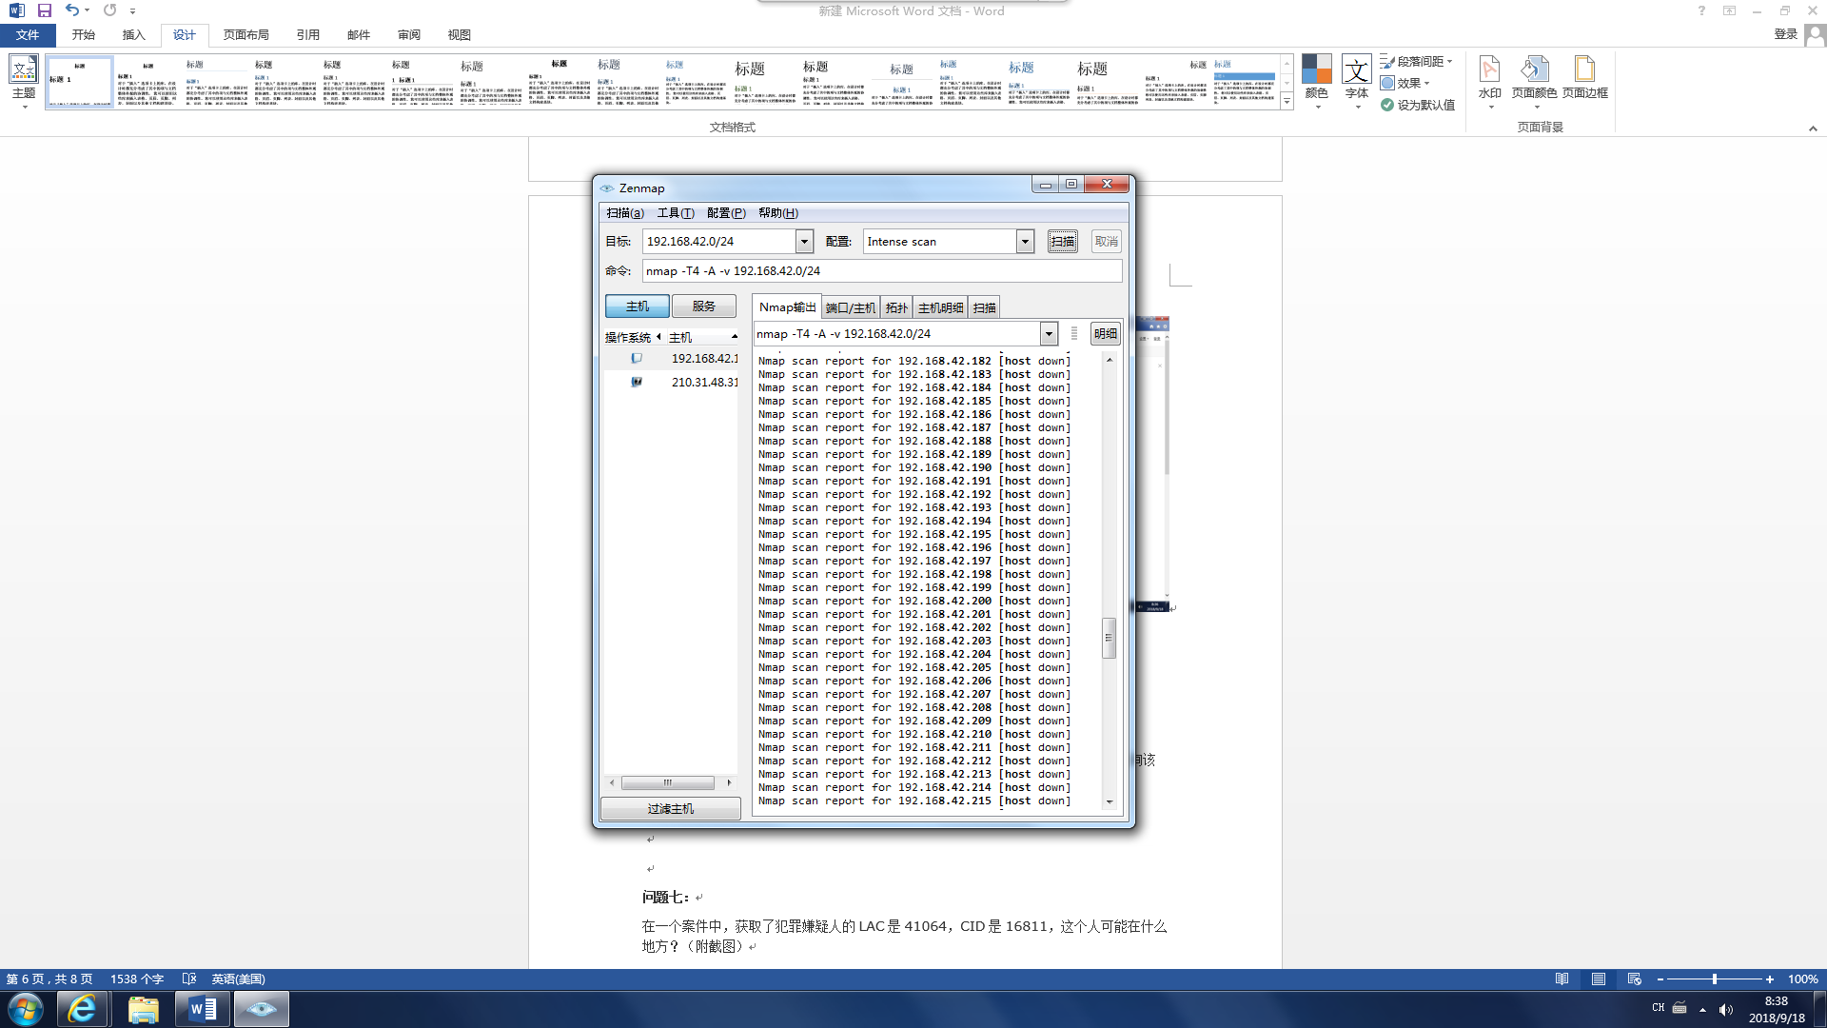The width and height of the screenshot is (1827, 1028).
Task: Click the Zenmap command input field
Action: point(882,270)
